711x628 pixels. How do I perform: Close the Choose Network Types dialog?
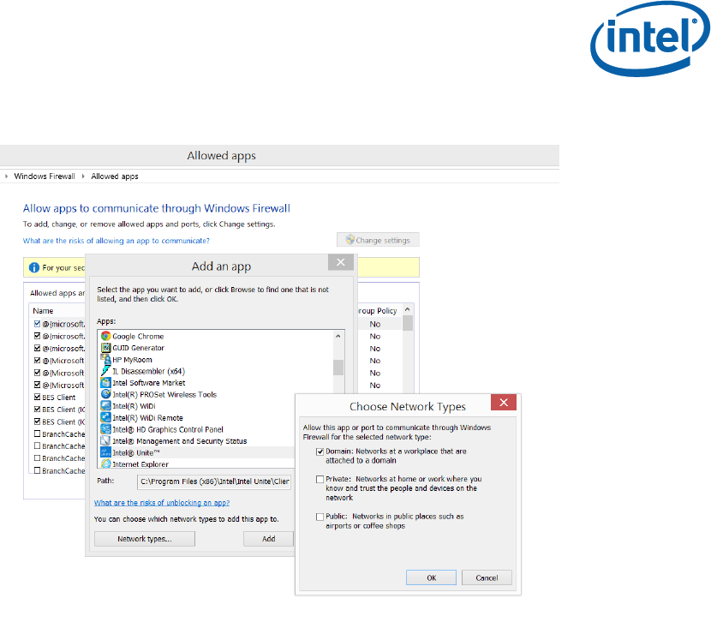tap(504, 402)
